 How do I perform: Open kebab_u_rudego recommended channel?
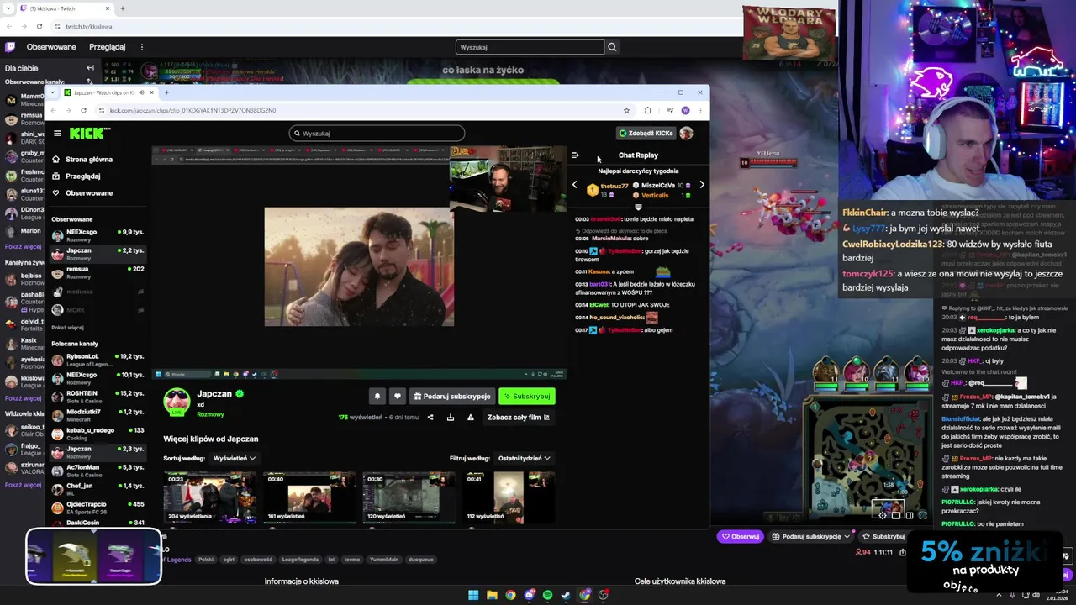click(97, 433)
